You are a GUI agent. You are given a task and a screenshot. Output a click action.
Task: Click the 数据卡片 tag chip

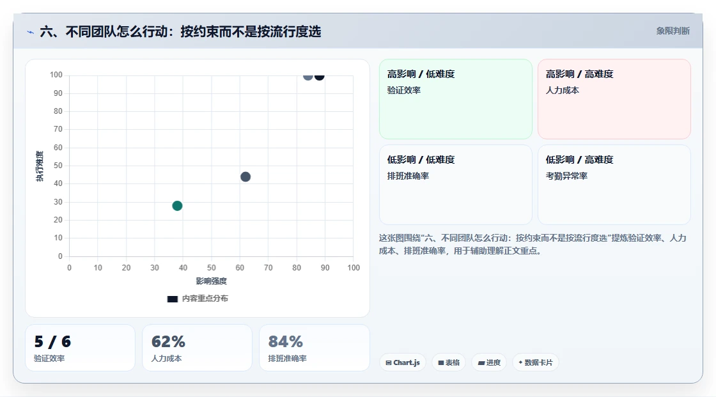(x=536, y=362)
